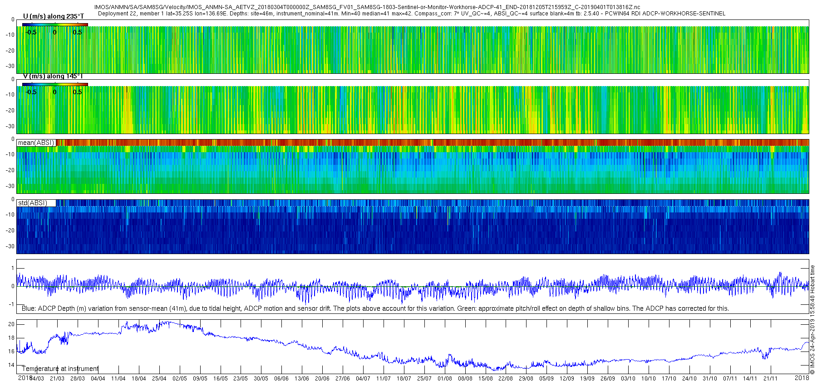Screen dimensions: 817x385
Task: Select the 'U (m/s) along 235°T' title
Action: coord(53,17)
